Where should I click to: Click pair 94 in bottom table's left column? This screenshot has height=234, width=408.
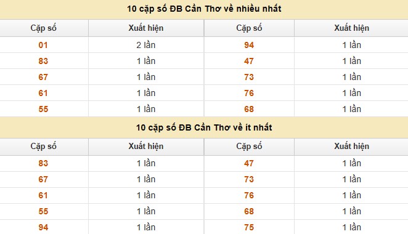click(x=43, y=227)
